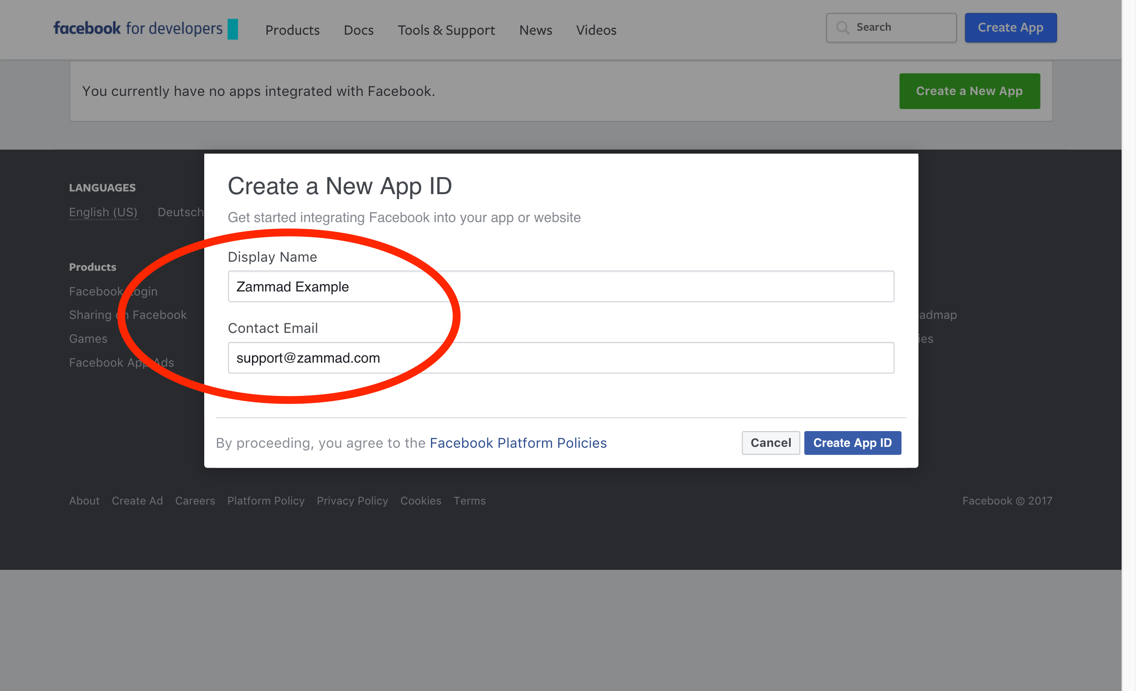Switch language to Deutsch
This screenshot has height=691, width=1136.
pyautogui.click(x=181, y=212)
